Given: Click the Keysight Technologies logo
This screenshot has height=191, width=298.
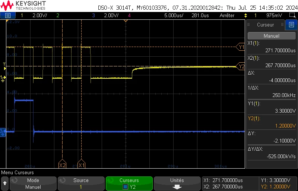Looking at the screenshot, I should (x=23, y=6).
